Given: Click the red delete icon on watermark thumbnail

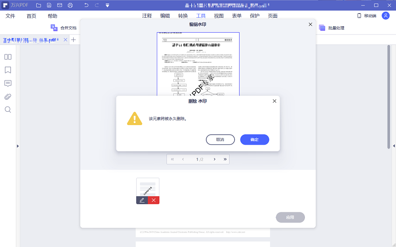Looking at the screenshot, I should click(x=153, y=200).
